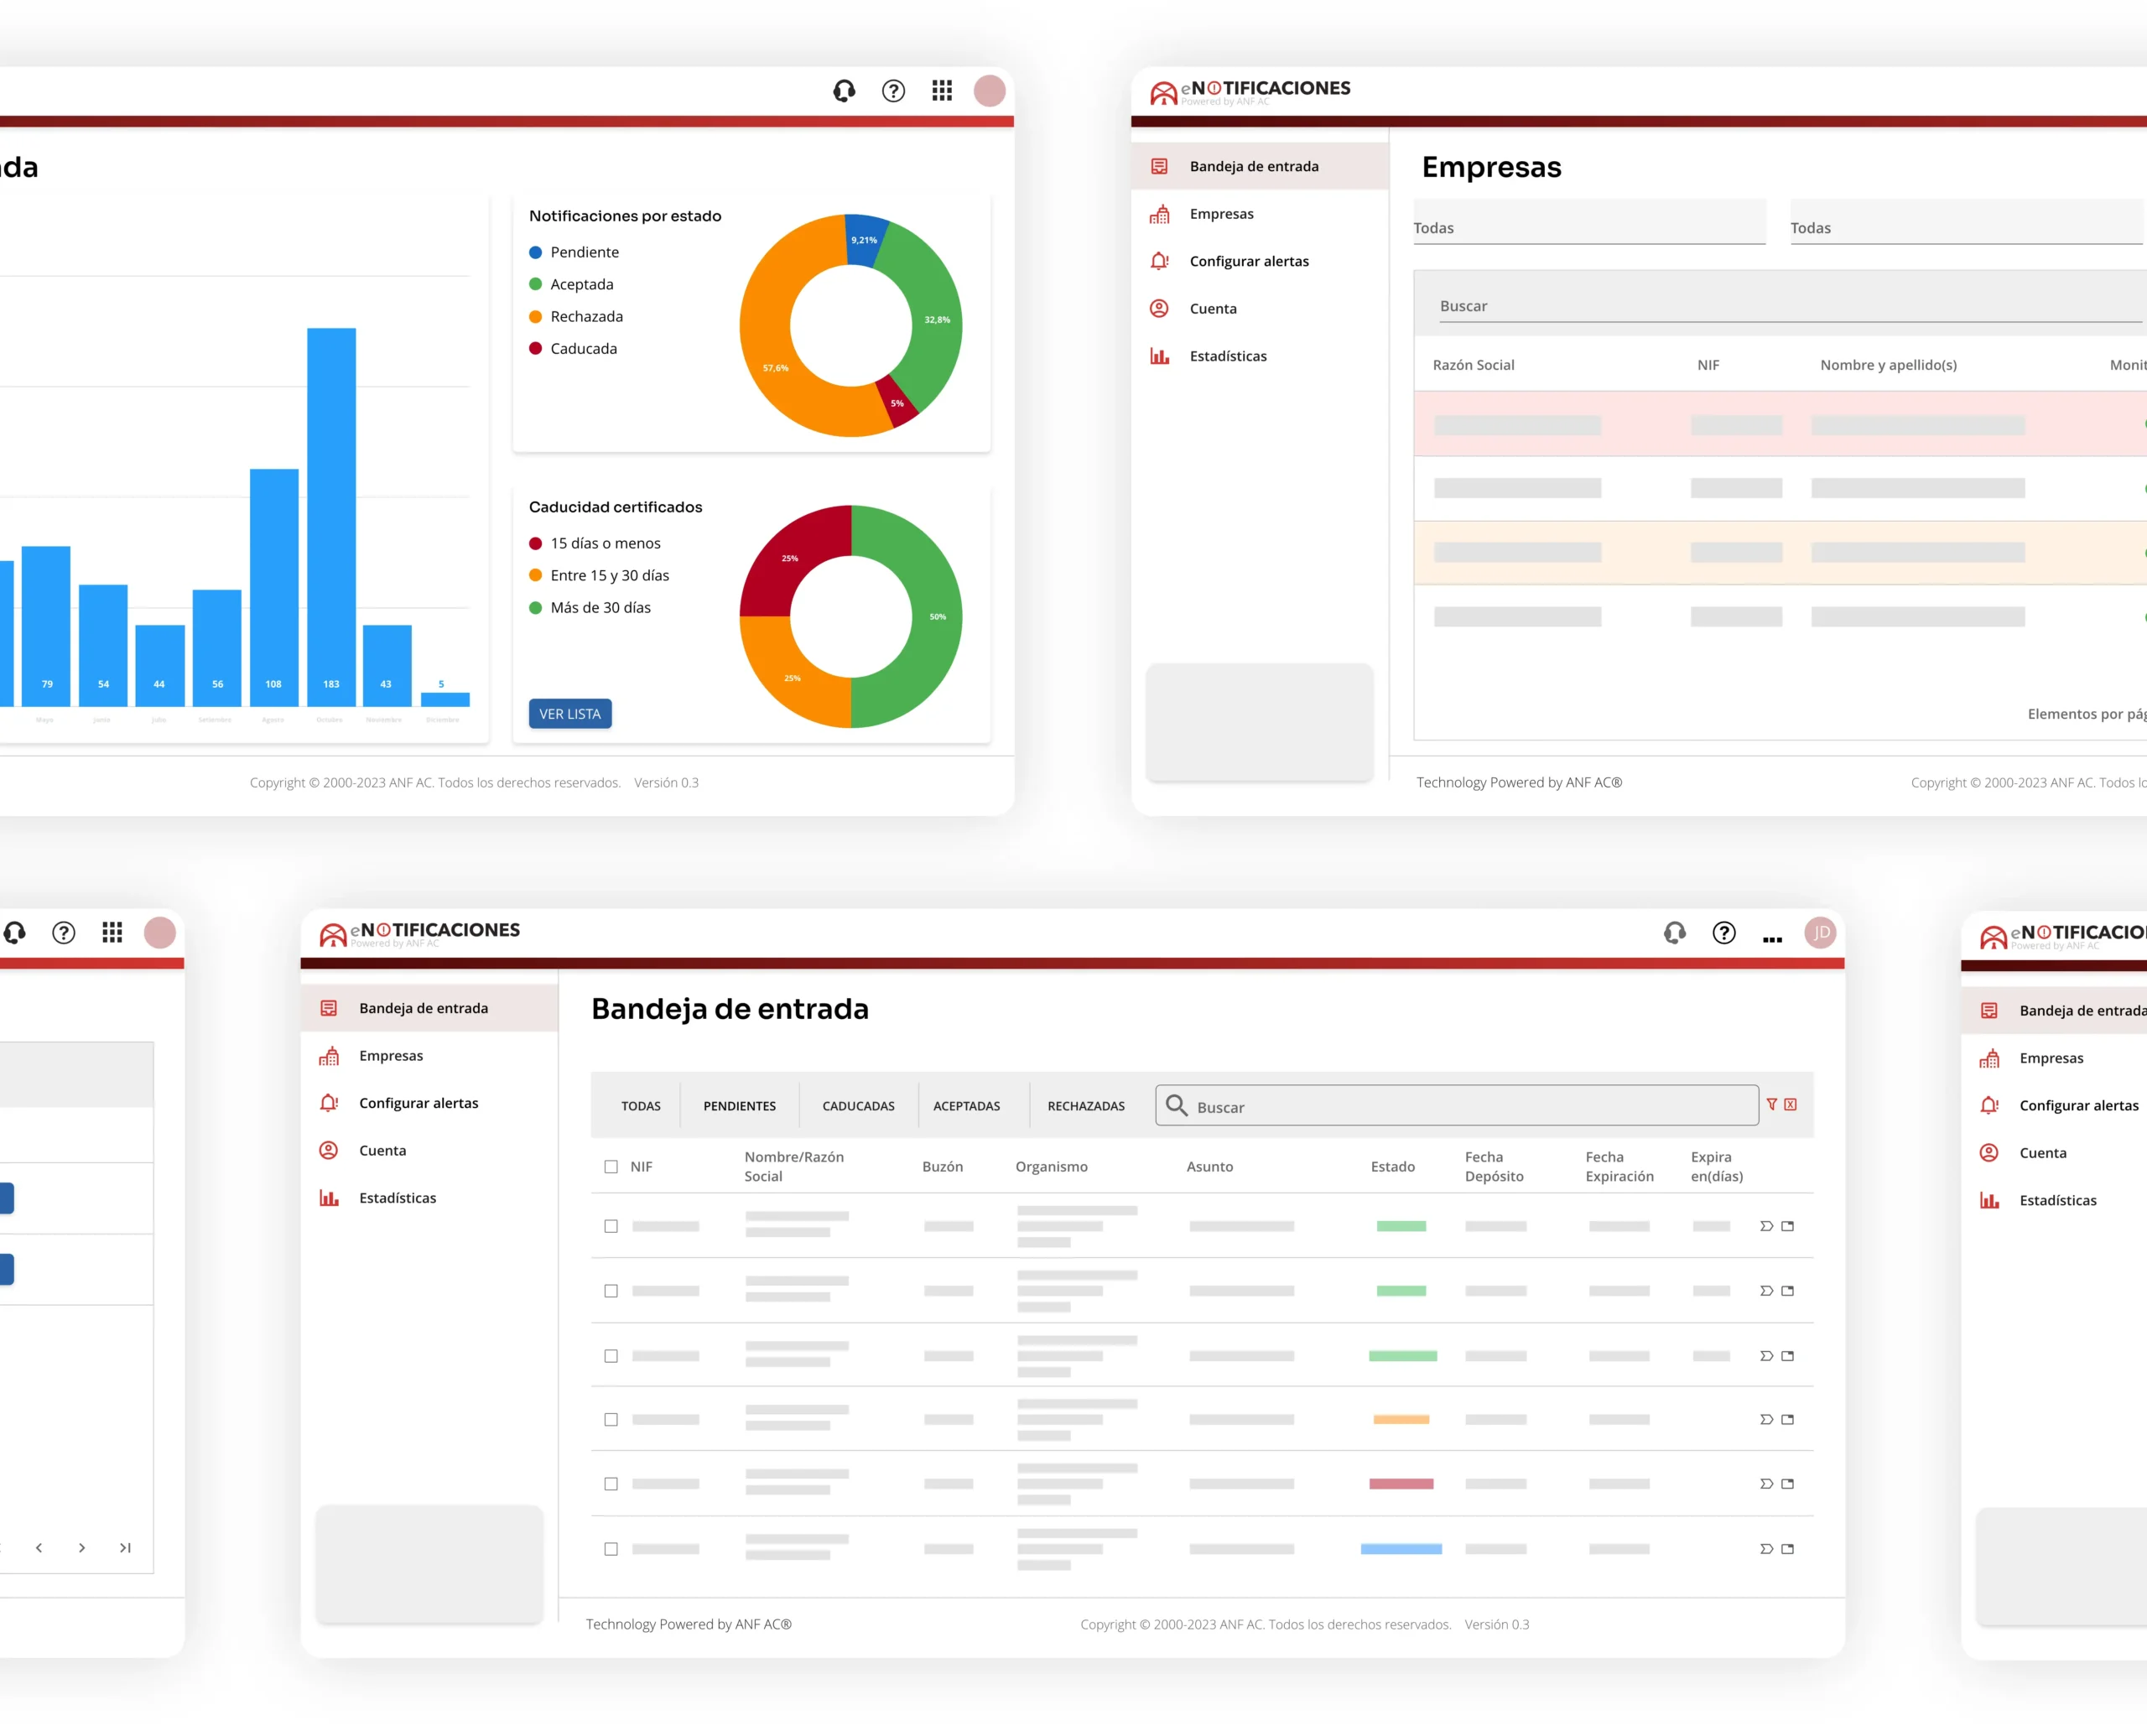Go to the last page arrow in pagination
This screenshot has height=1736, width=2147.
tap(125, 1548)
